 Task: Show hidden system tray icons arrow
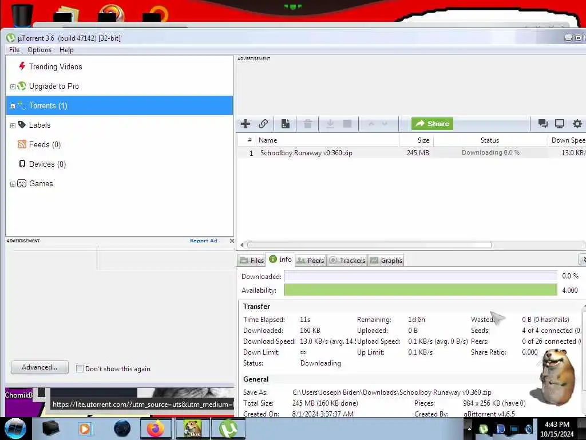[x=469, y=429]
